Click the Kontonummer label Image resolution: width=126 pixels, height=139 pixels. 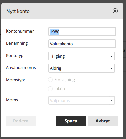click(20, 31)
